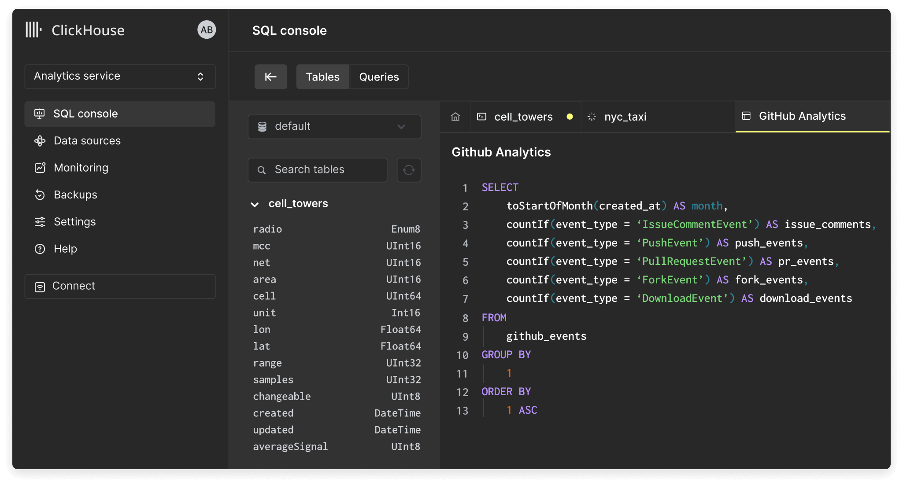
Task: Collapse the cell_towers table tree
Action: pyautogui.click(x=255, y=204)
